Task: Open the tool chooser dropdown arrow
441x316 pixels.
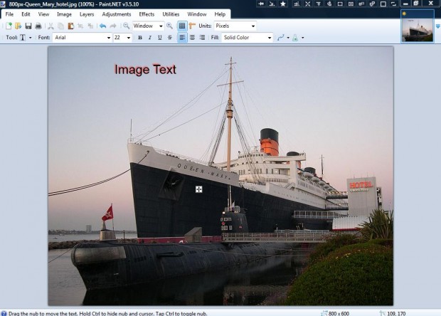Action: pos(30,38)
